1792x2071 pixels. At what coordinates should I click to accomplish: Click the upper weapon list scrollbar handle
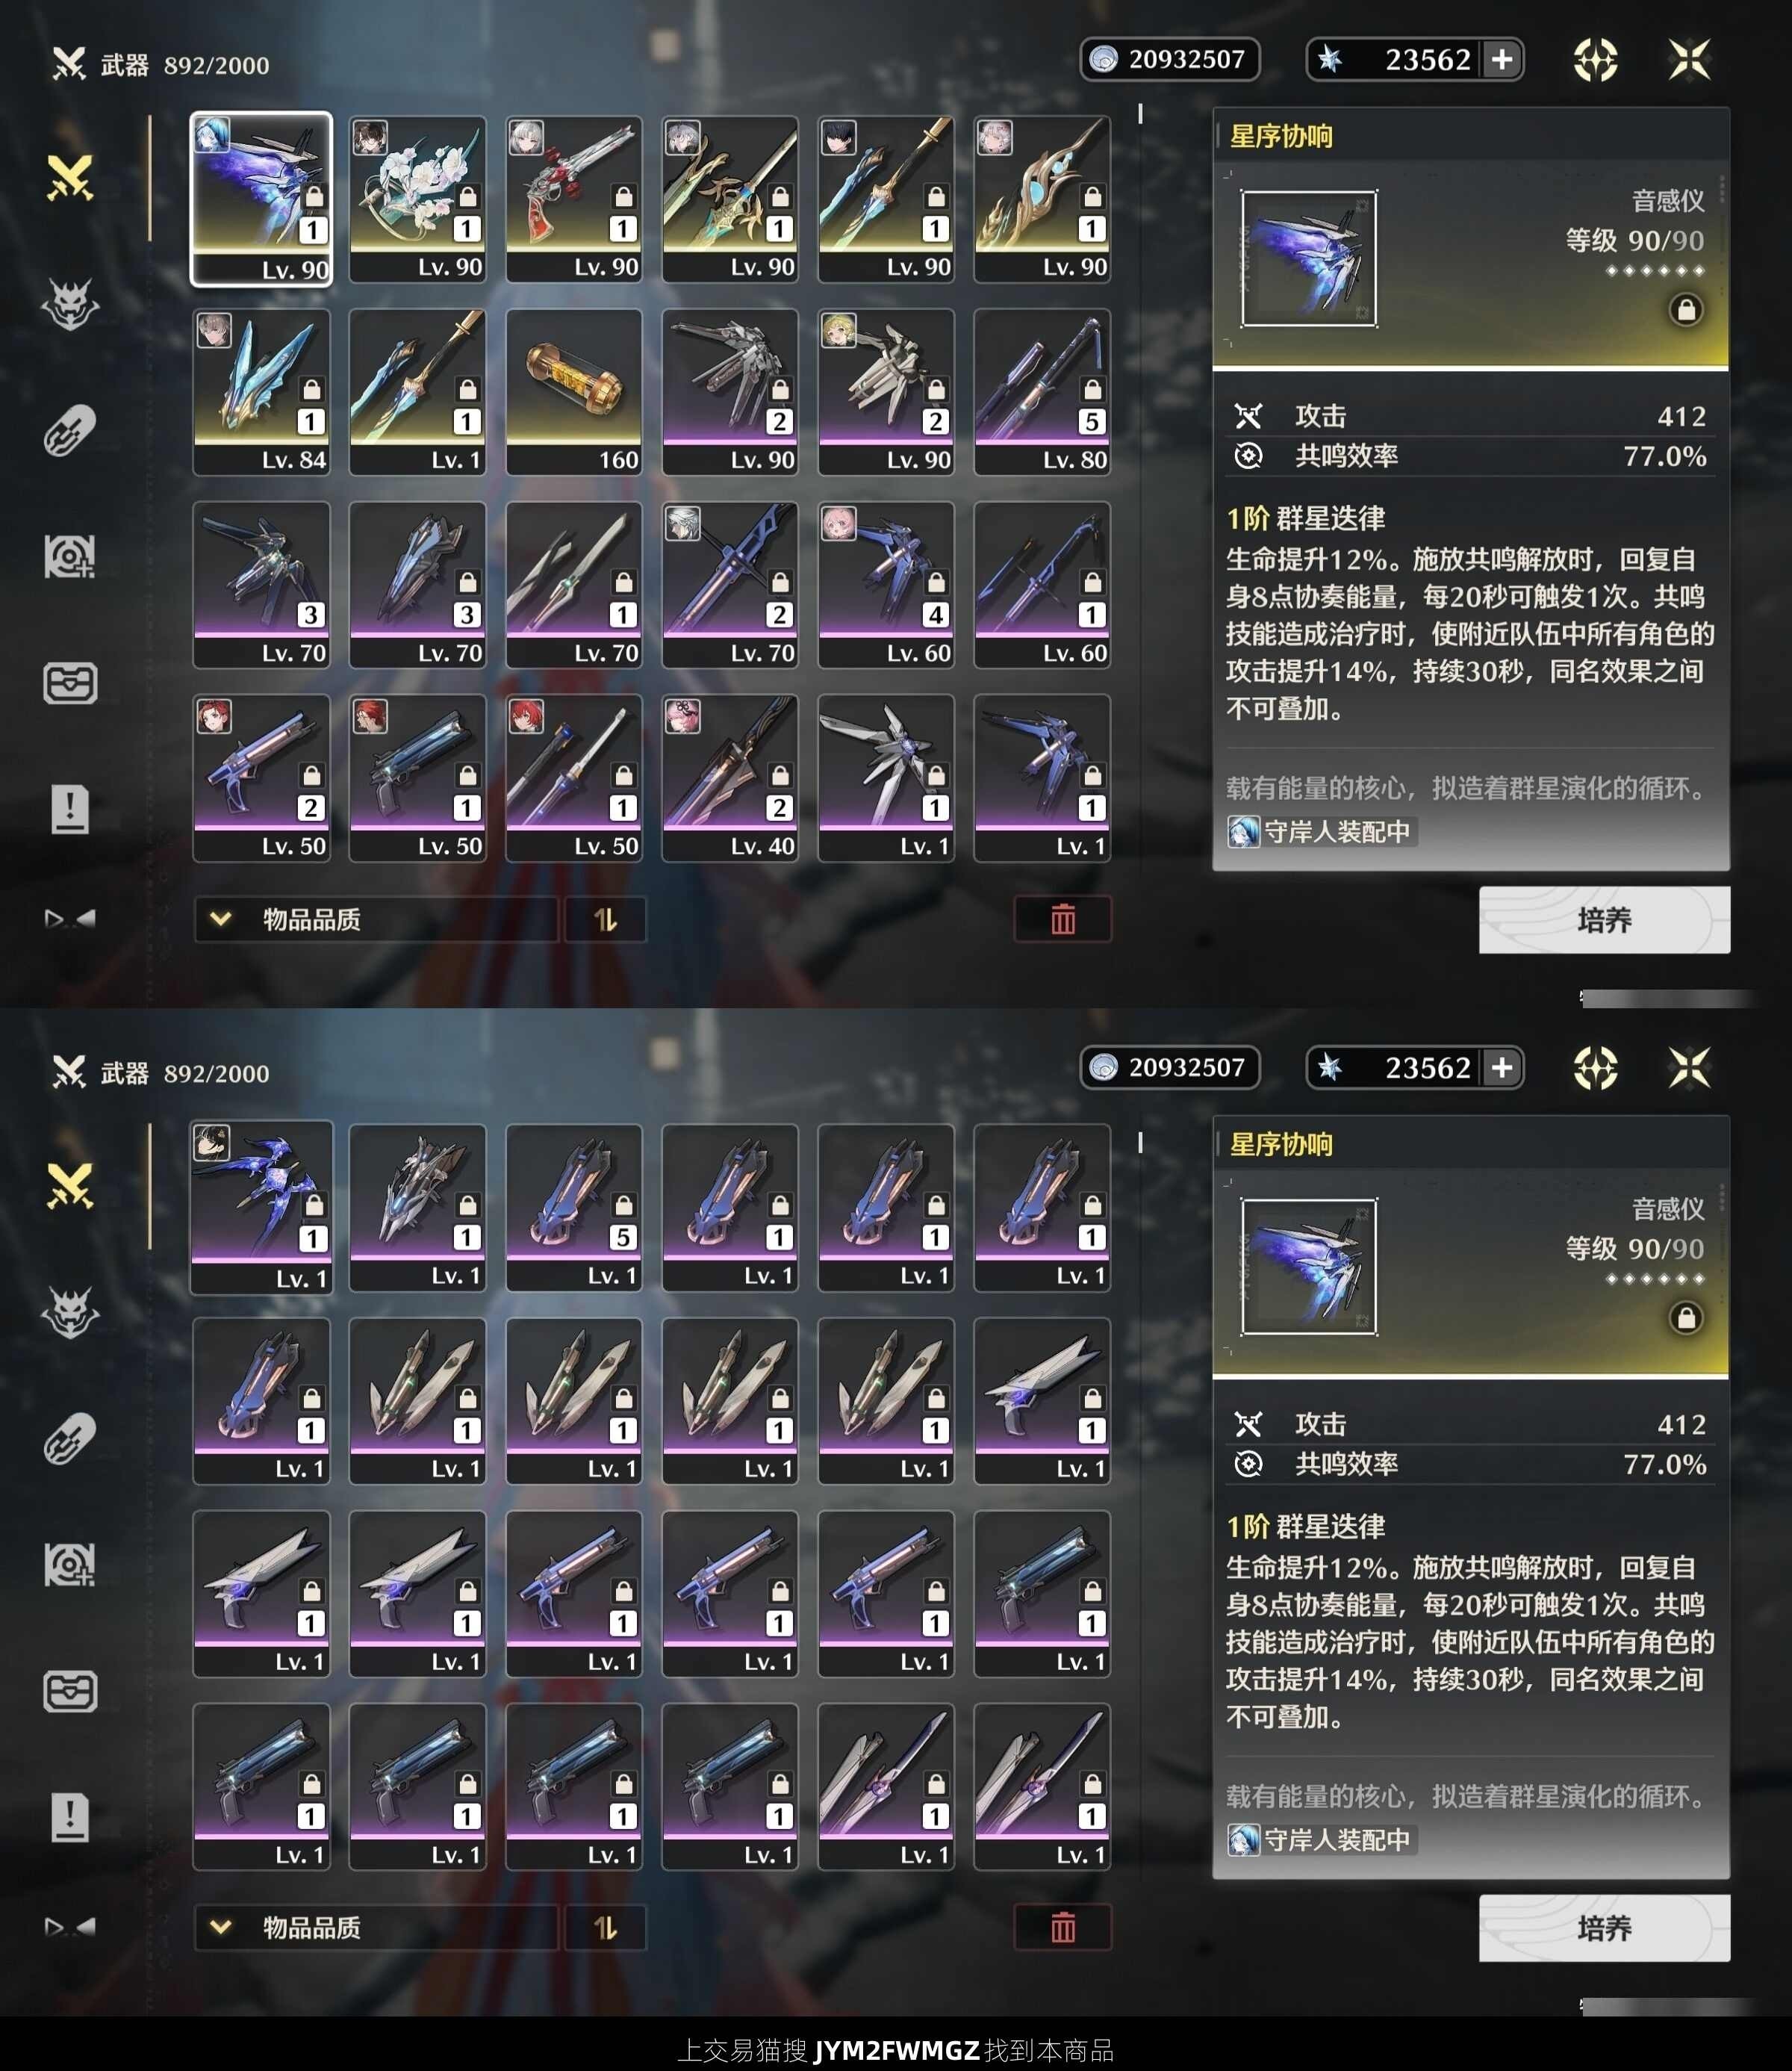point(1140,114)
